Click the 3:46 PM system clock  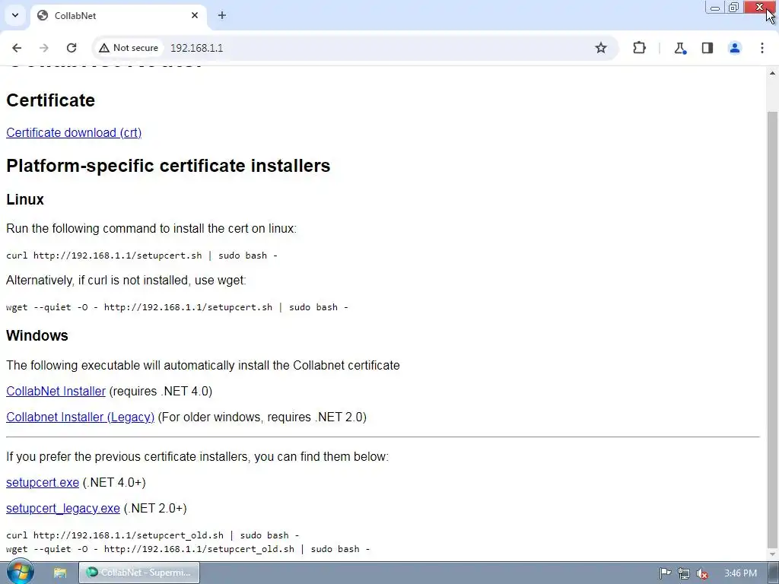coord(740,573)
